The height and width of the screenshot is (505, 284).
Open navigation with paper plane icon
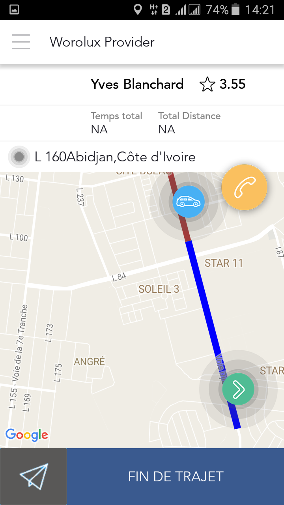34,476
